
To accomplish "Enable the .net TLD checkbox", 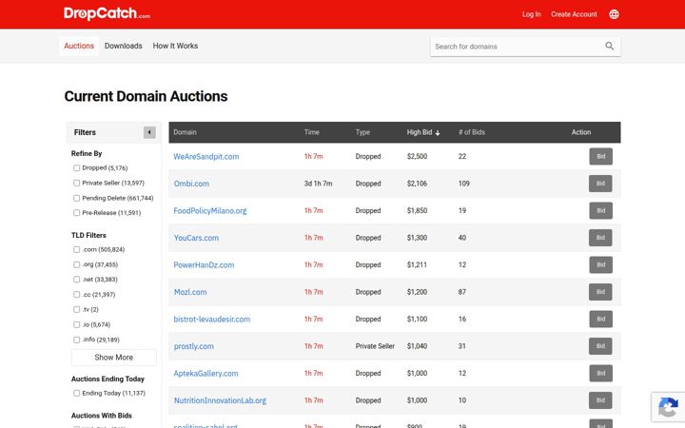I will [77, 280].
